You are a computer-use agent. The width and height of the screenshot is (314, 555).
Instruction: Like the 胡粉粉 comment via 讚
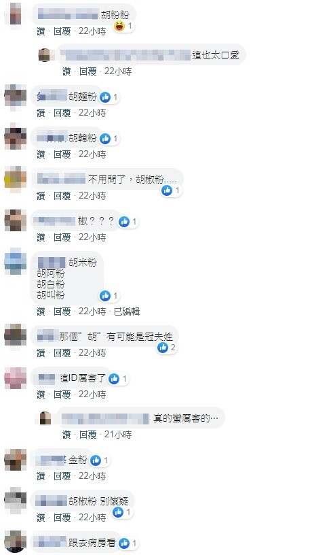pyautogui.click(x=41, y=31)
